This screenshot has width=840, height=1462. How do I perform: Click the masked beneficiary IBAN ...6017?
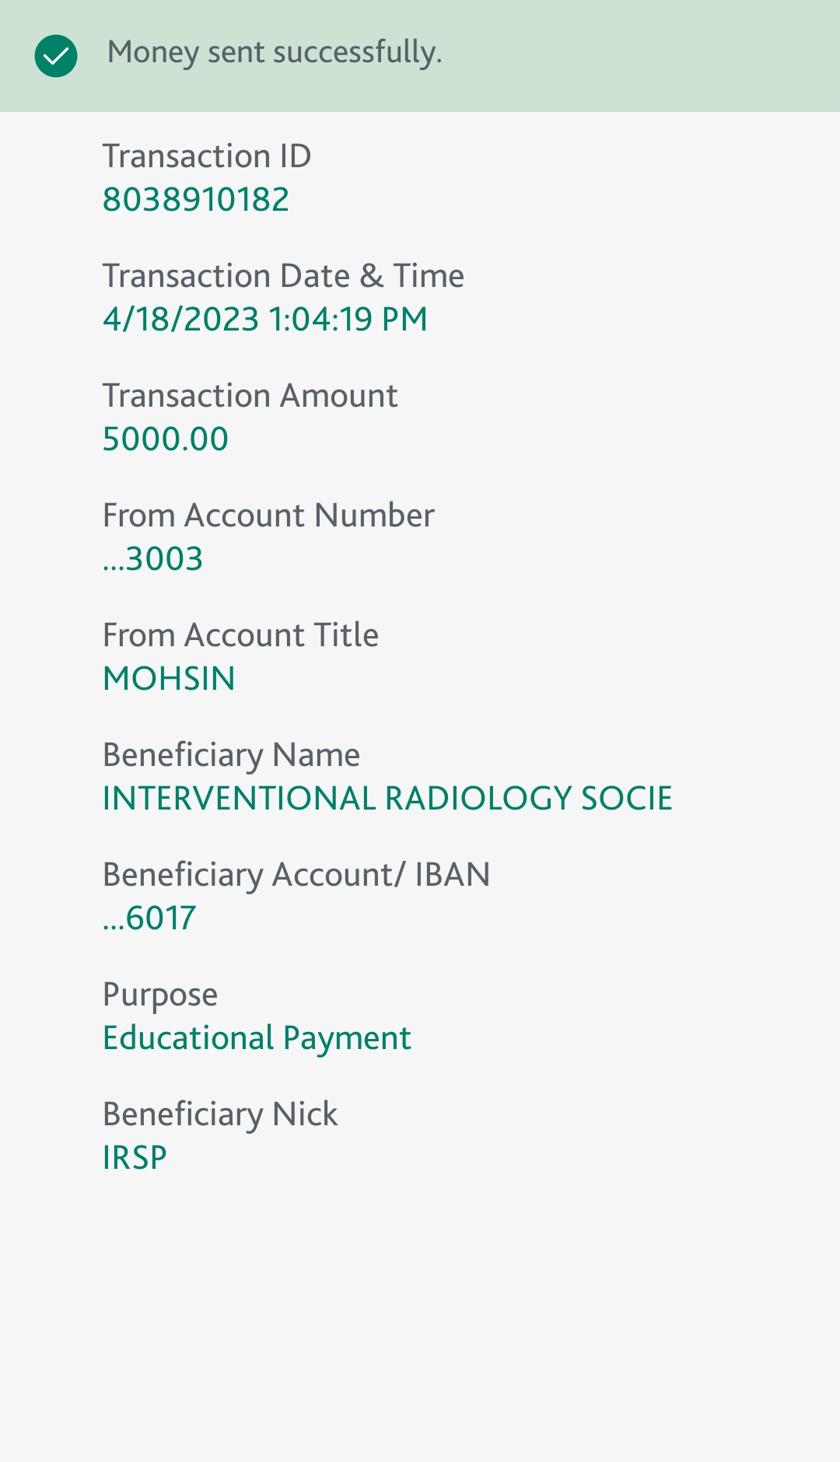pos(149,918)
